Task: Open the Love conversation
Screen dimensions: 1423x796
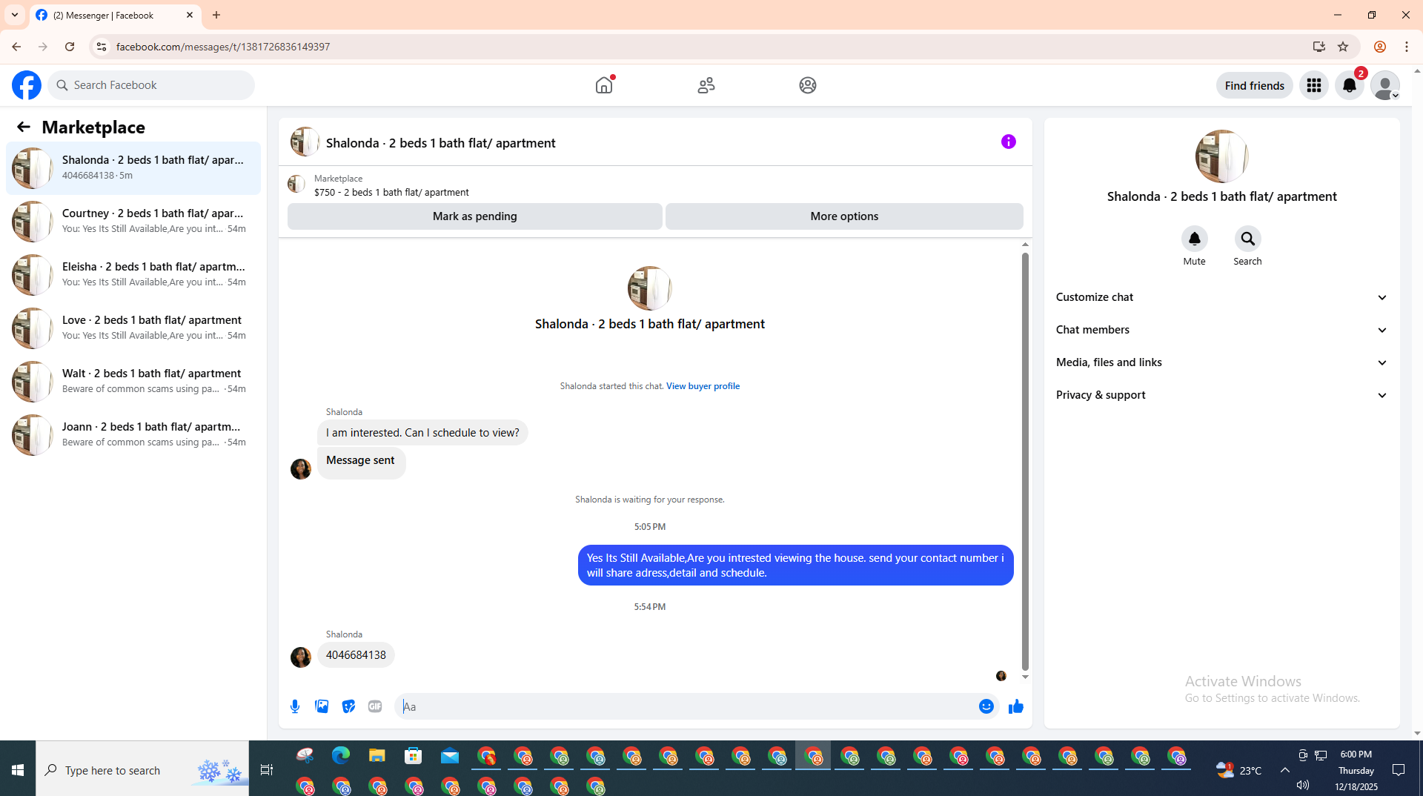Action: pos(133,328)
